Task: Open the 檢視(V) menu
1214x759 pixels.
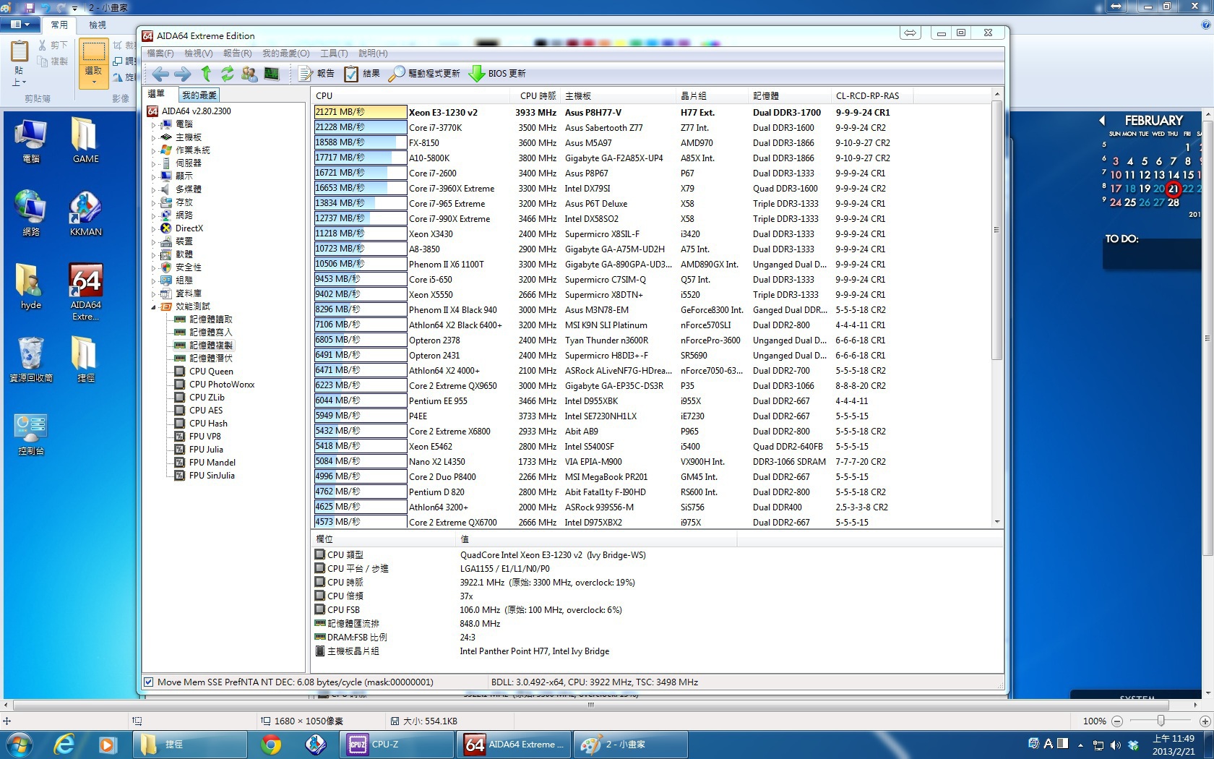Action: 199,53
